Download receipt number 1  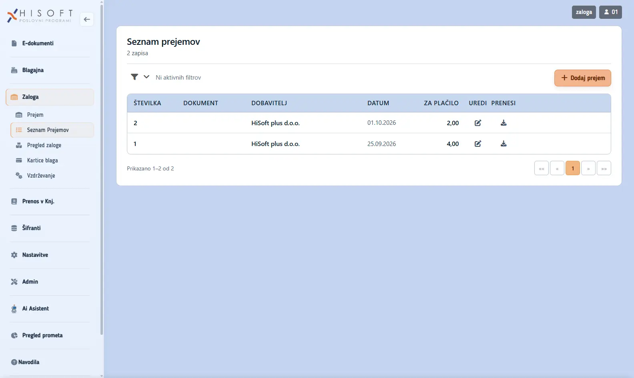(x=504, y=144)
